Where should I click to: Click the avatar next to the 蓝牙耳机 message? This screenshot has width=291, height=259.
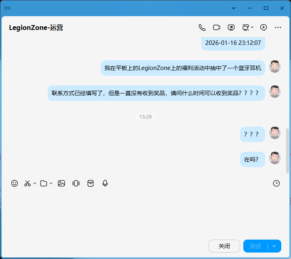(x=275, y=66)
